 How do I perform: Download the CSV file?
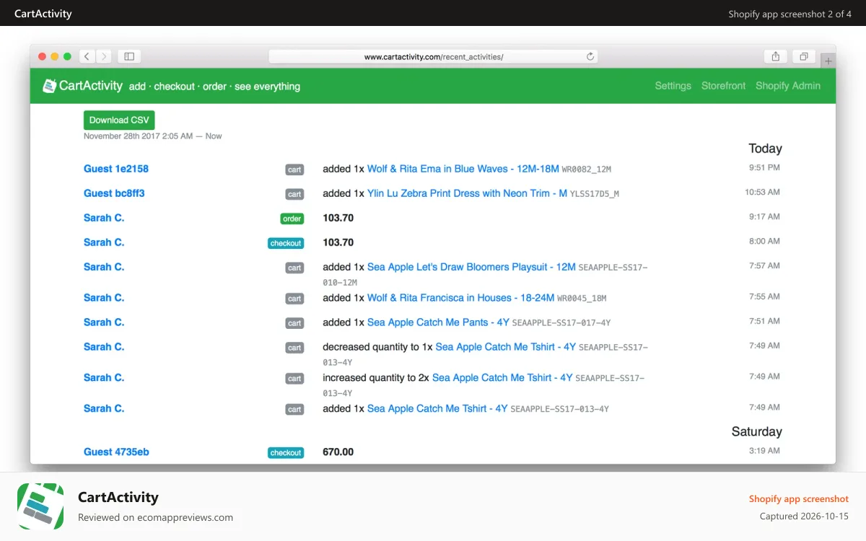(x=119, y=120)
